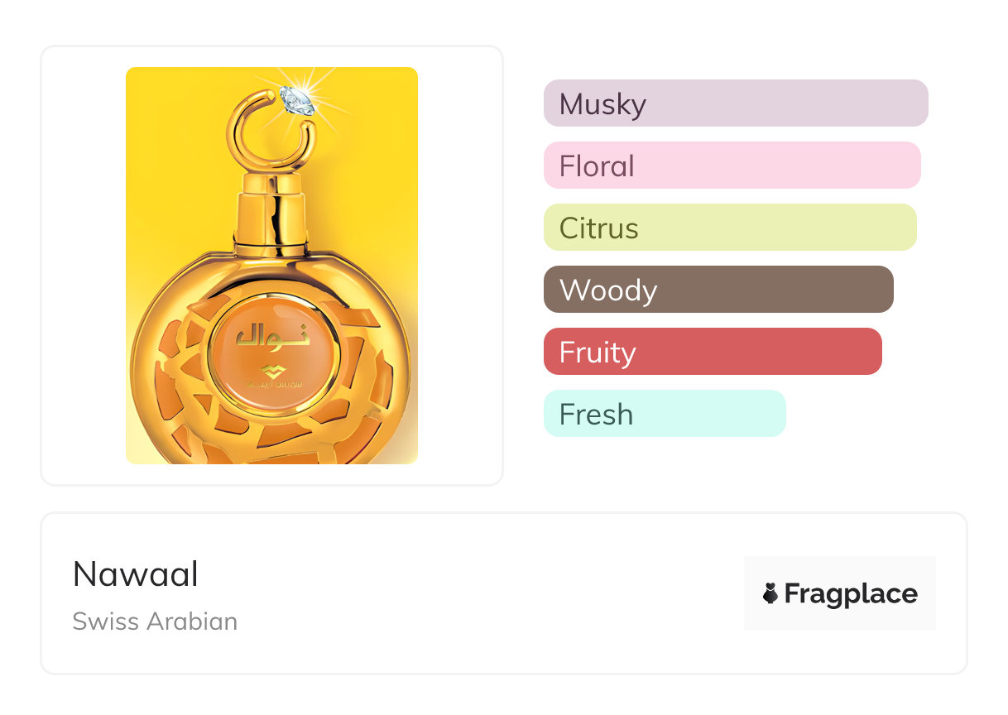Click the Woody label text
Image resolution: width=1008 pixels, height=715 pixels.
608,290
